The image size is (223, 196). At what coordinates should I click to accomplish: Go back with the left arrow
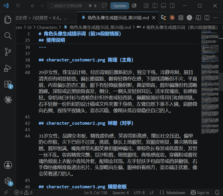pos(33,6)
